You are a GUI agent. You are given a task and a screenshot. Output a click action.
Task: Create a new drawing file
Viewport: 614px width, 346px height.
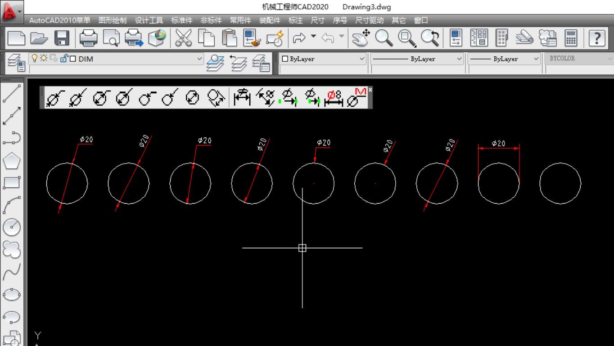tap(16, 38)
